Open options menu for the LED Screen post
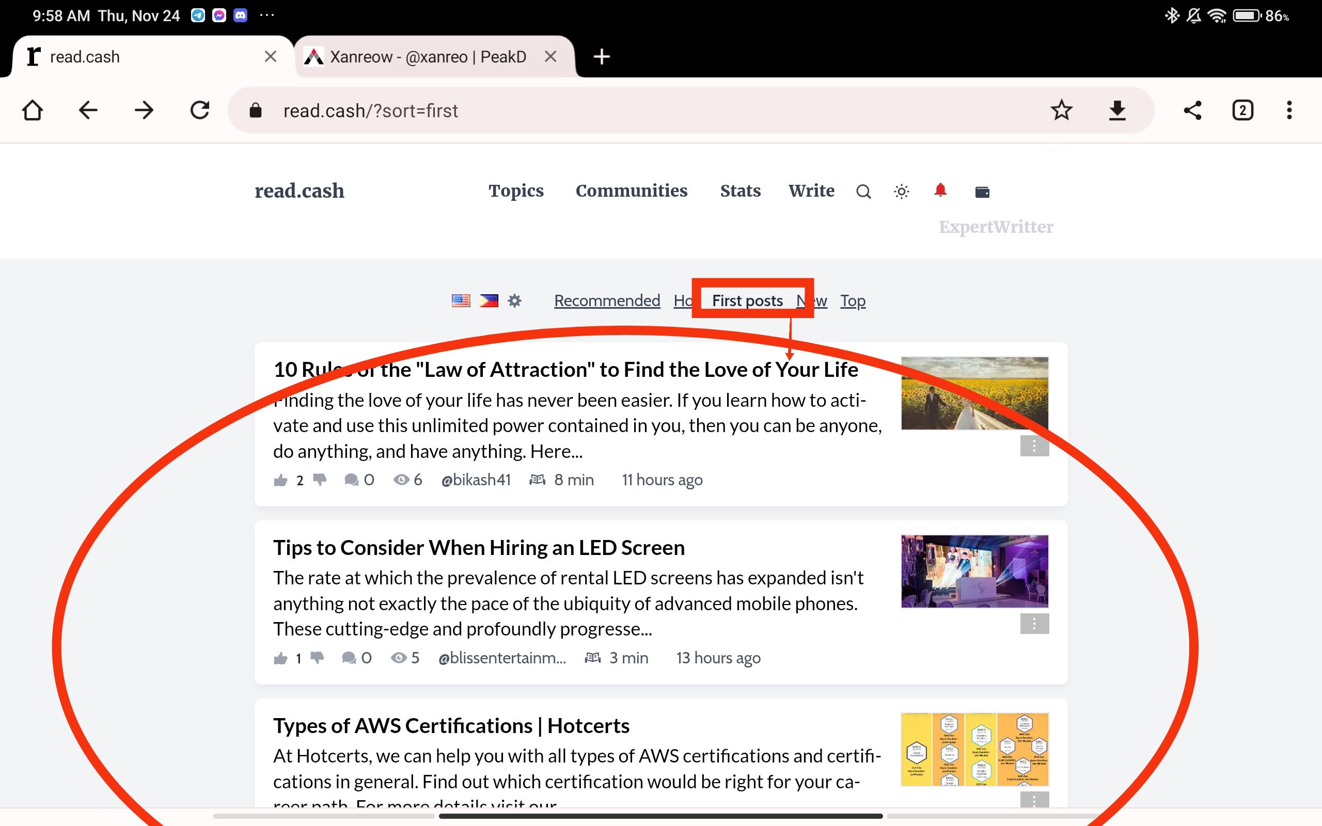The image size is (1322, 826). click(x=1034, y=624)
